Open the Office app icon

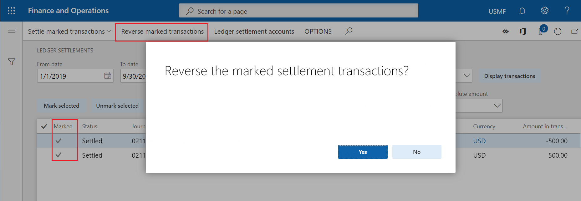tap(523, 32)
